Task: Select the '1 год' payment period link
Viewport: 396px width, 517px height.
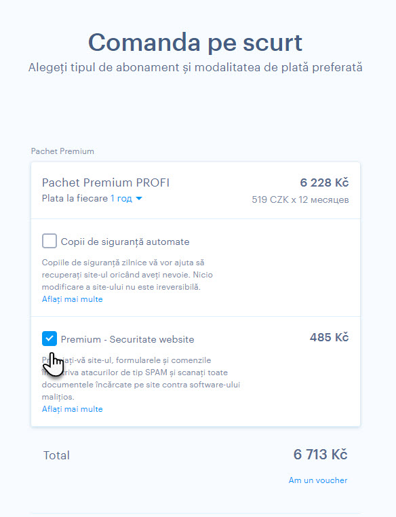Action: coord(121,199)
